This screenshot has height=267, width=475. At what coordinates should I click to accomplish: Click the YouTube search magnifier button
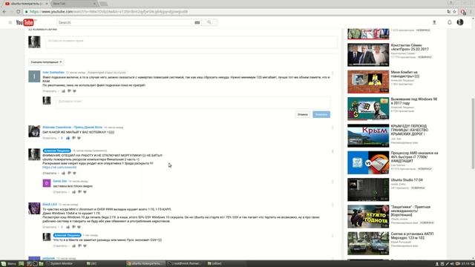pyautogui.click(x=209, y=22)
